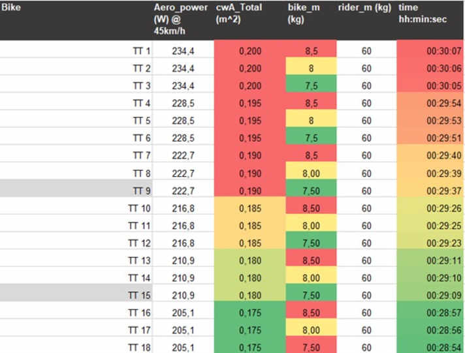Click the time cell 00:28:54
The height and width of the screenshot is (353, 465).
point(443,346)
